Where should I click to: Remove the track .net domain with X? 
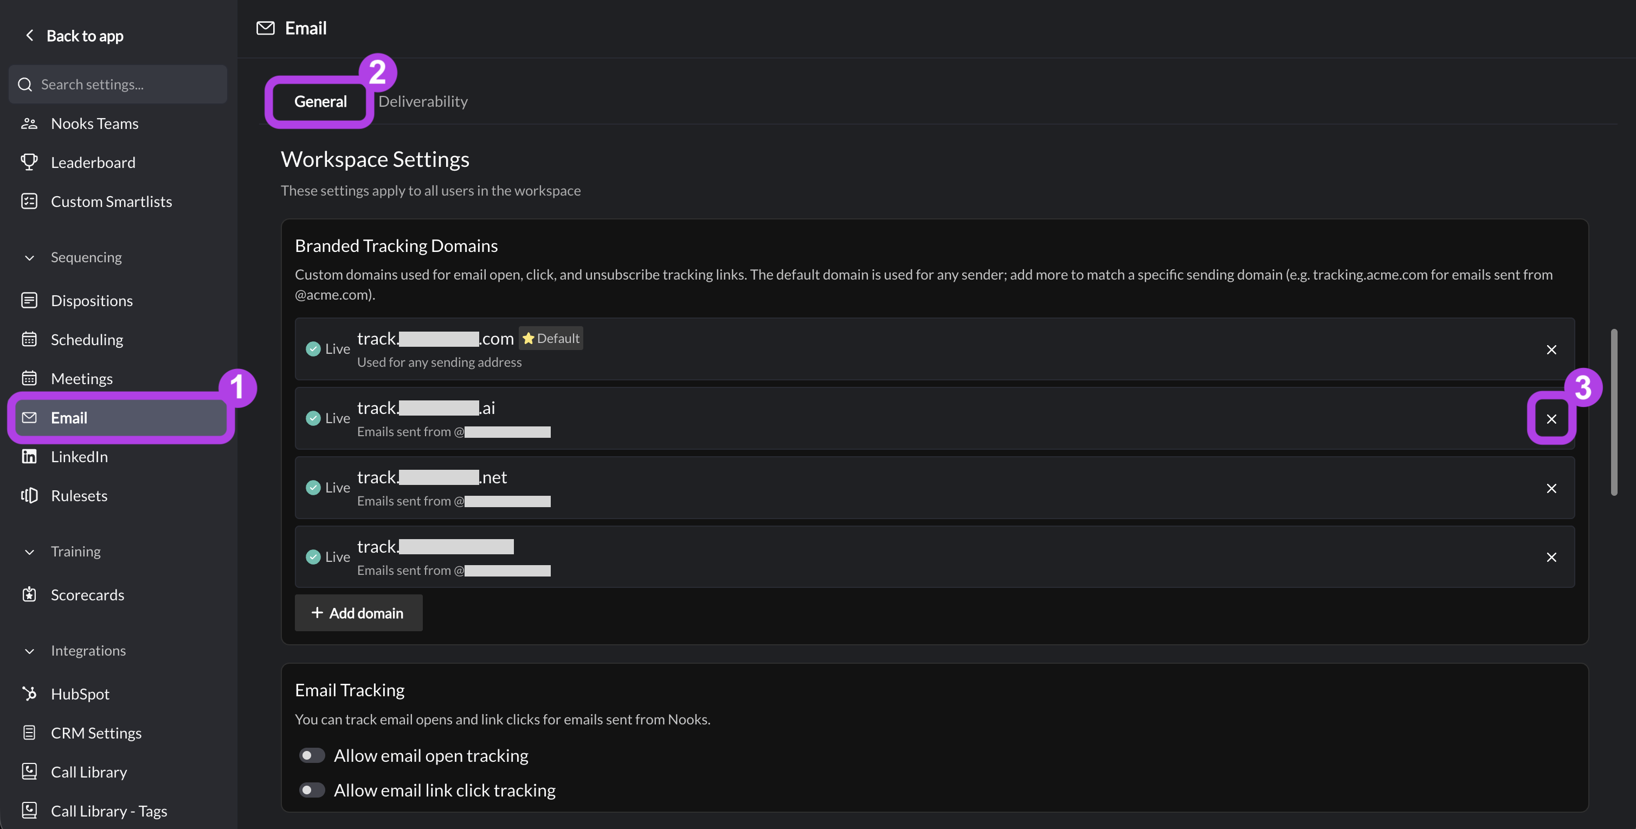(x=1551, y=488)
